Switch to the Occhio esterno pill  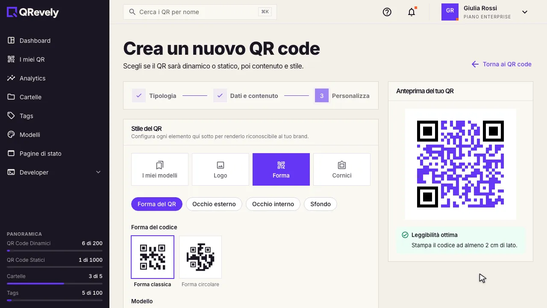point(214,204)
